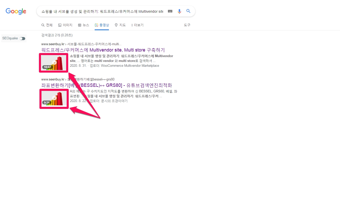
Task: Click the 검색결과 2개 (0.28초) text
Action: [x=57, y=35]
